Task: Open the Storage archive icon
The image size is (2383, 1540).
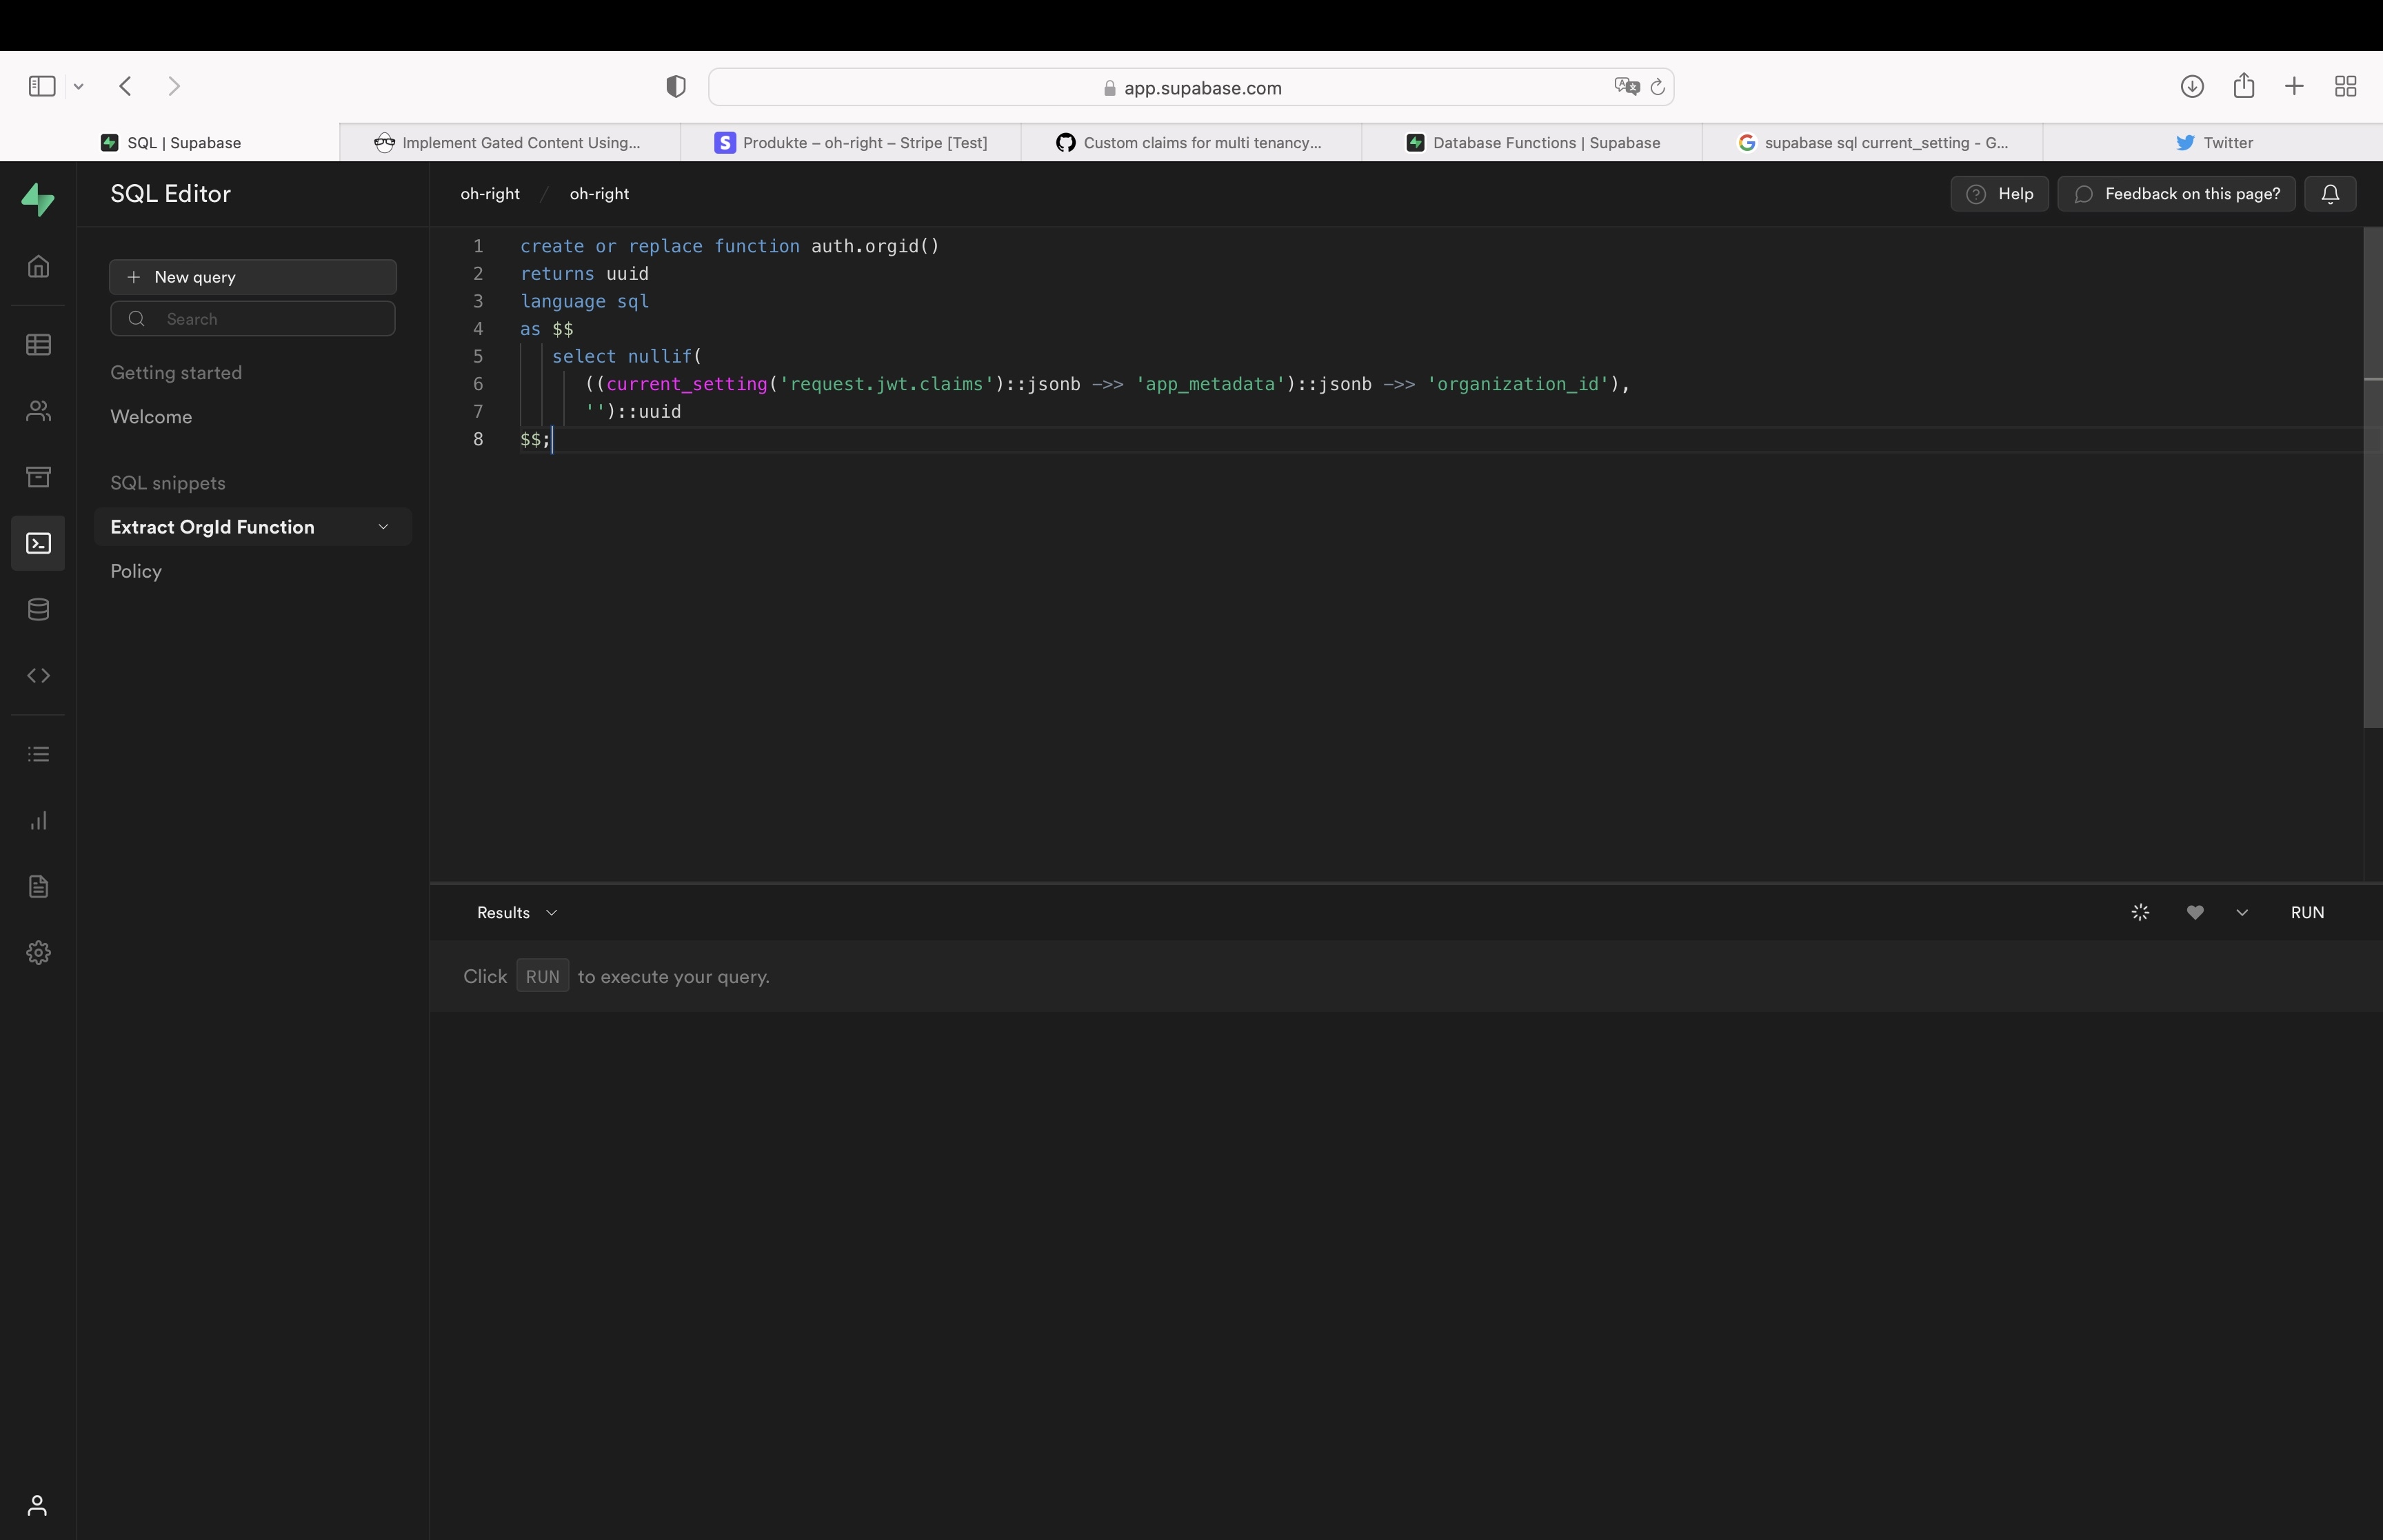Action: 38,477
